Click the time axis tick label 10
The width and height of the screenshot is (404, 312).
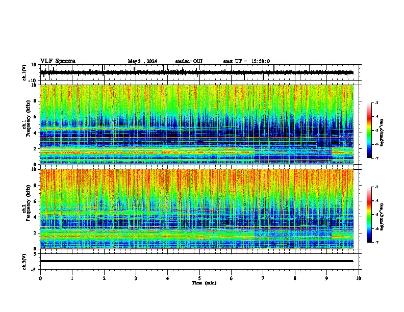point(359,278)
